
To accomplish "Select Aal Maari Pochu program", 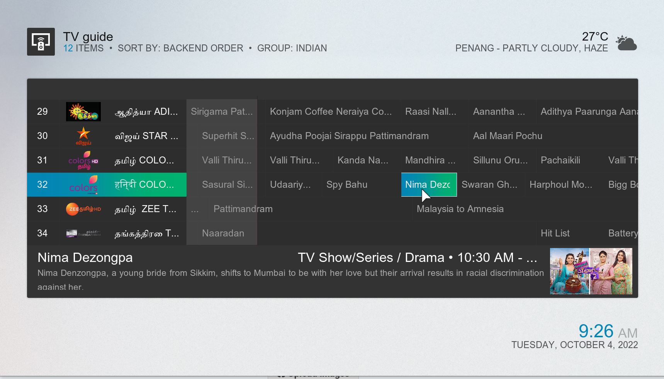I will tap(508, 136).
